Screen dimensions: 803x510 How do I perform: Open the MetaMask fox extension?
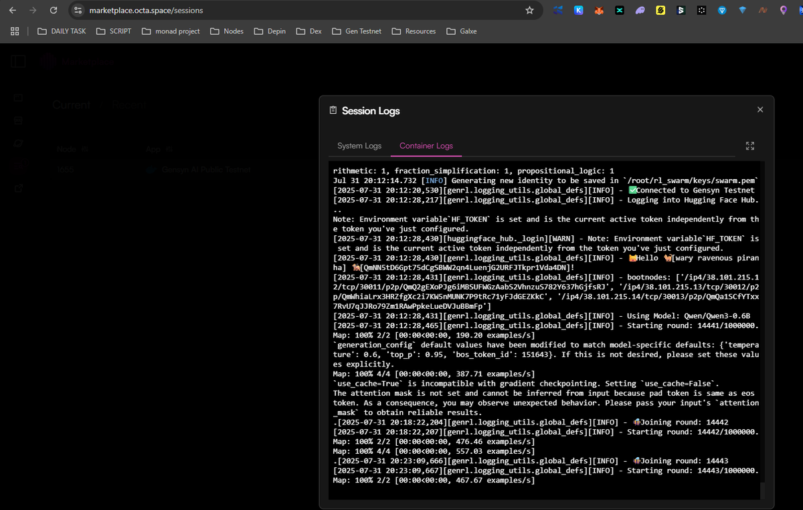pos(599,10)
